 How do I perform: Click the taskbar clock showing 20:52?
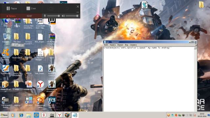click(x=202, y=115)
